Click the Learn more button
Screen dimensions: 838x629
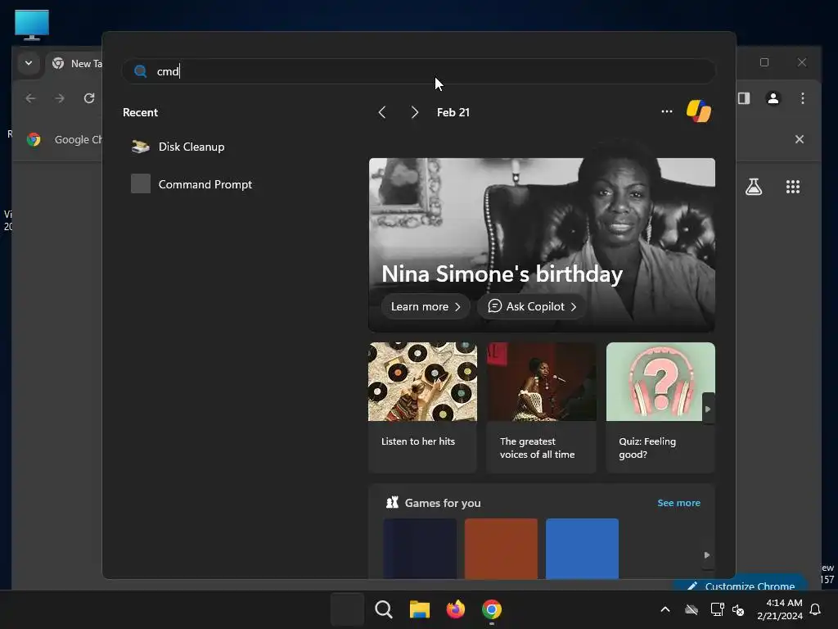pos(426,306)
